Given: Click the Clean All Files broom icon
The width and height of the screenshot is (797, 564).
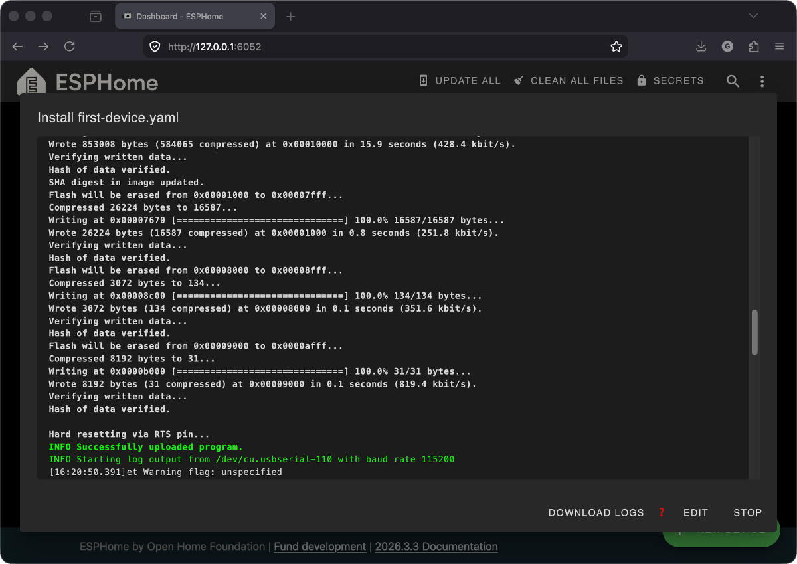Looking at the screenshot, I should (x=519, y=80).
